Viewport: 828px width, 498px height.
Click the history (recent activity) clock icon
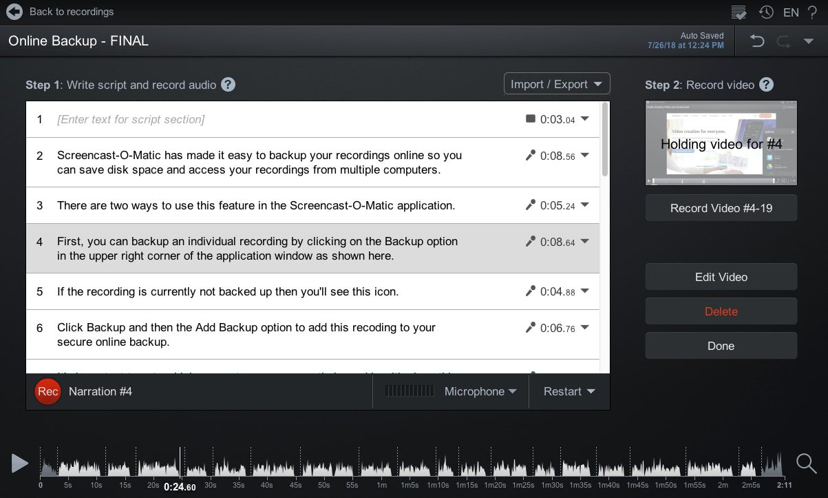coord(765,12)
